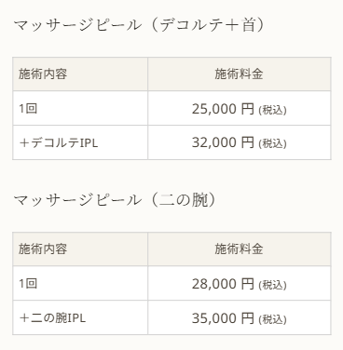Image resolution: width=343 pixels, height=350 pixels.
Task: Click (税込) next to 35,000 円
Action: 272,319
